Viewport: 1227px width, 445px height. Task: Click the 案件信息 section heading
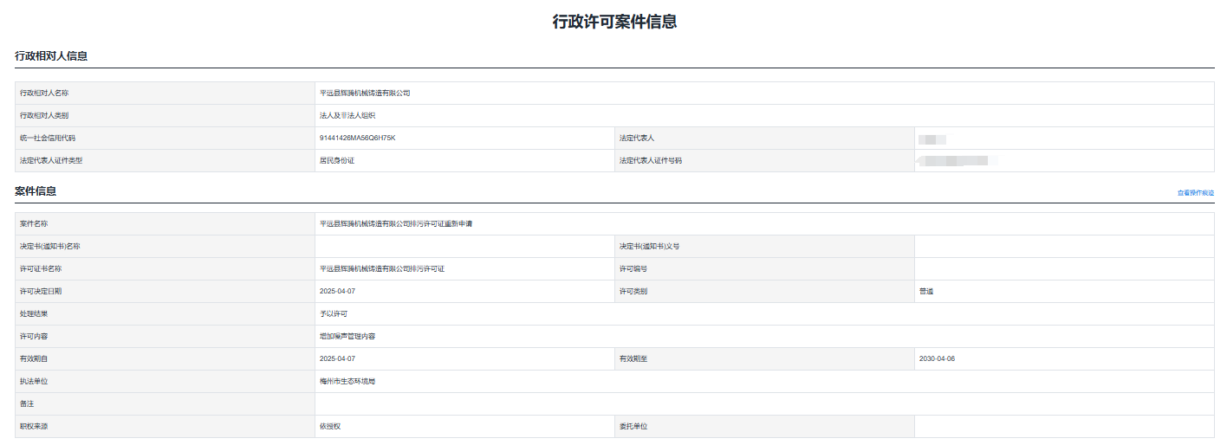coord(36,190)
